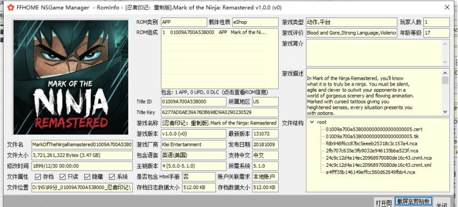Click the 玩家人数 field
The image size is (458, 207).
click(436, 22)
